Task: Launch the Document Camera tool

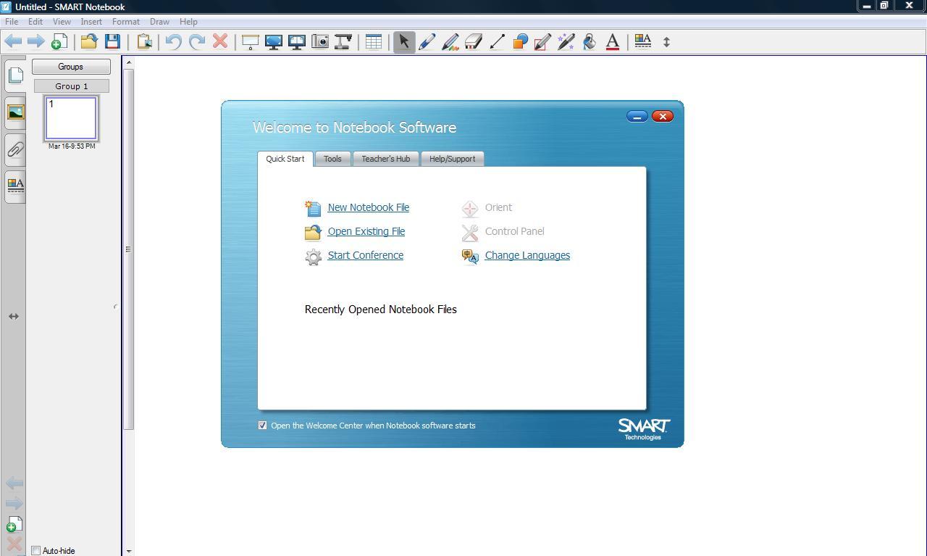Action: coord(343,41)
